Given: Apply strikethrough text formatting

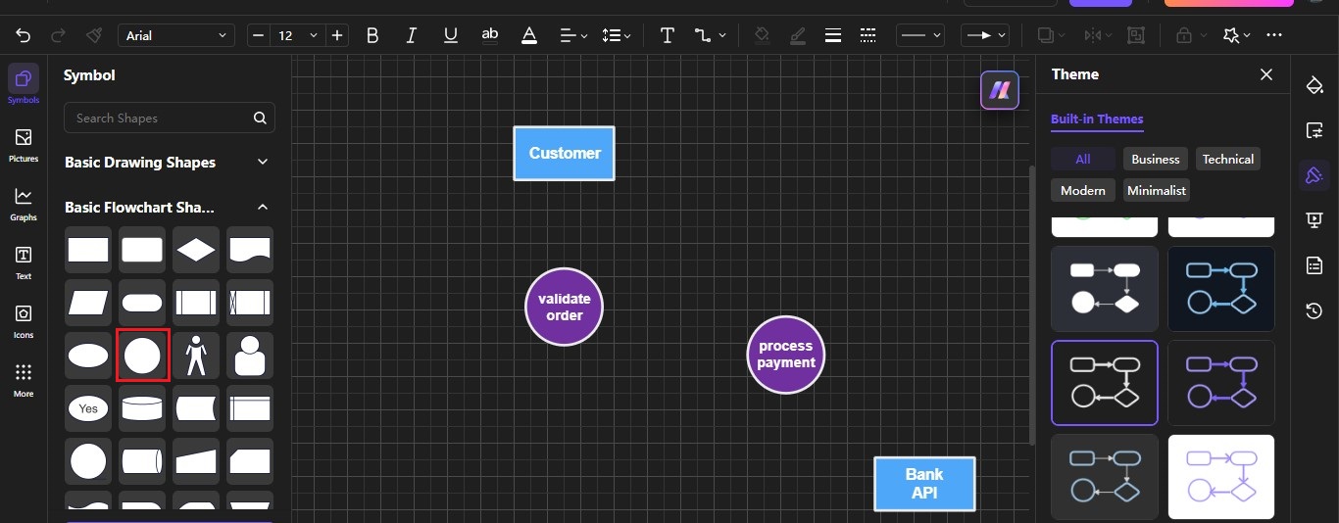Looking at the screenshot, I should 490,35.
